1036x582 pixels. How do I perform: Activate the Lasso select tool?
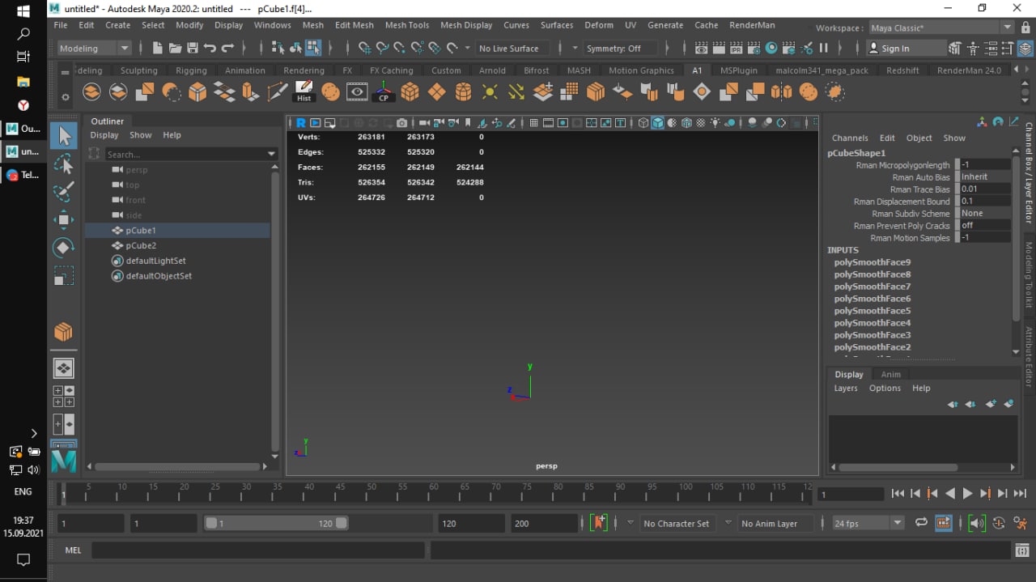64,164
